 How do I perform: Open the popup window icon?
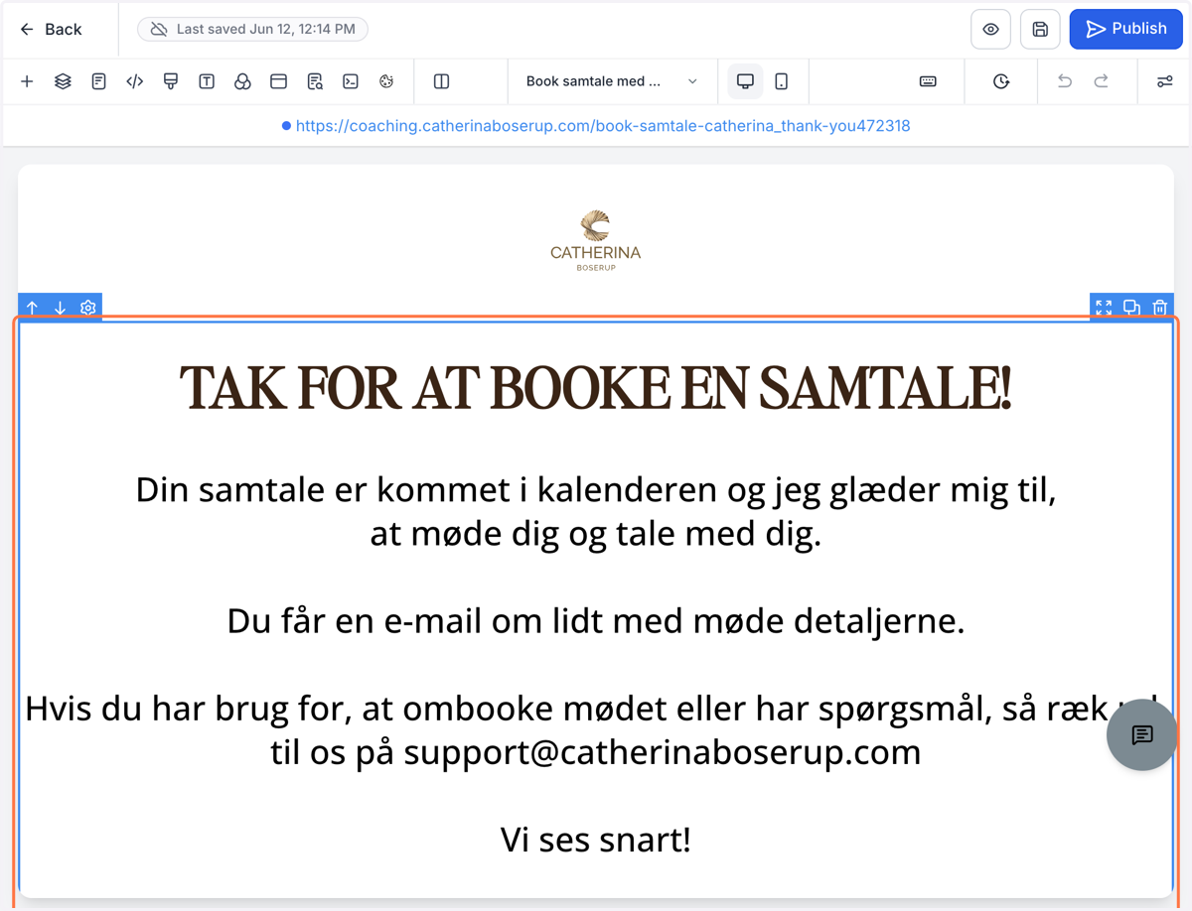coord(278,81)
